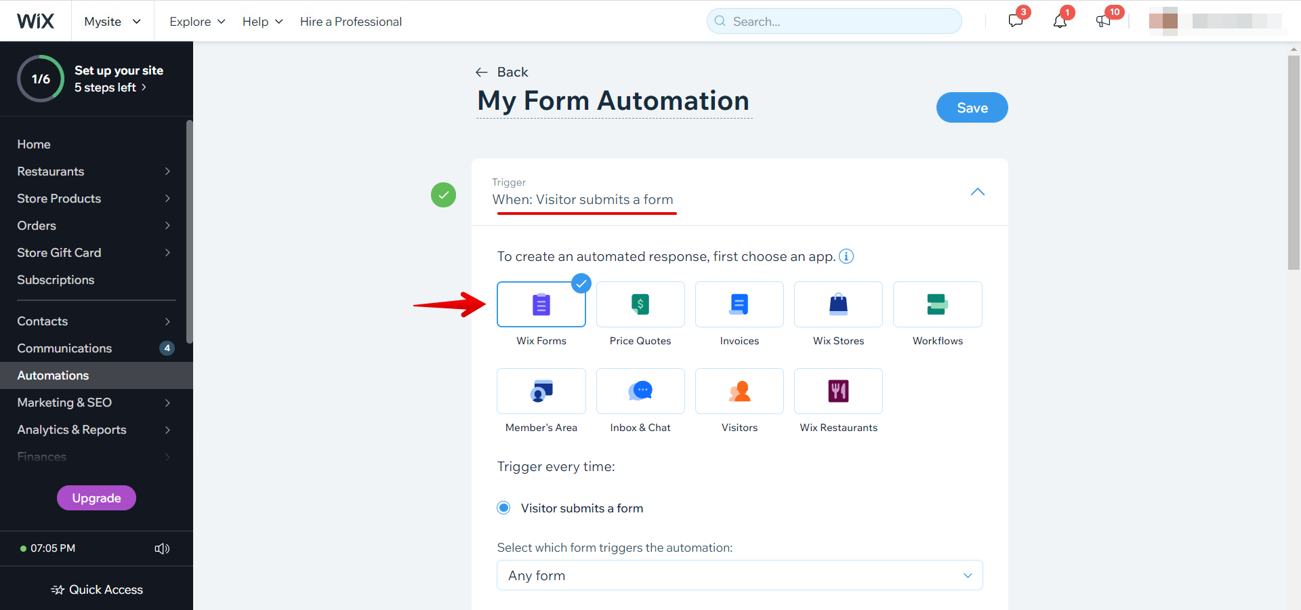Select the Wix Stores app icon
1301x610 pixels.
(838, 304)
